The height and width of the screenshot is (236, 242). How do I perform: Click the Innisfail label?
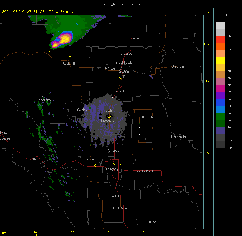click(x=117, y=91)
